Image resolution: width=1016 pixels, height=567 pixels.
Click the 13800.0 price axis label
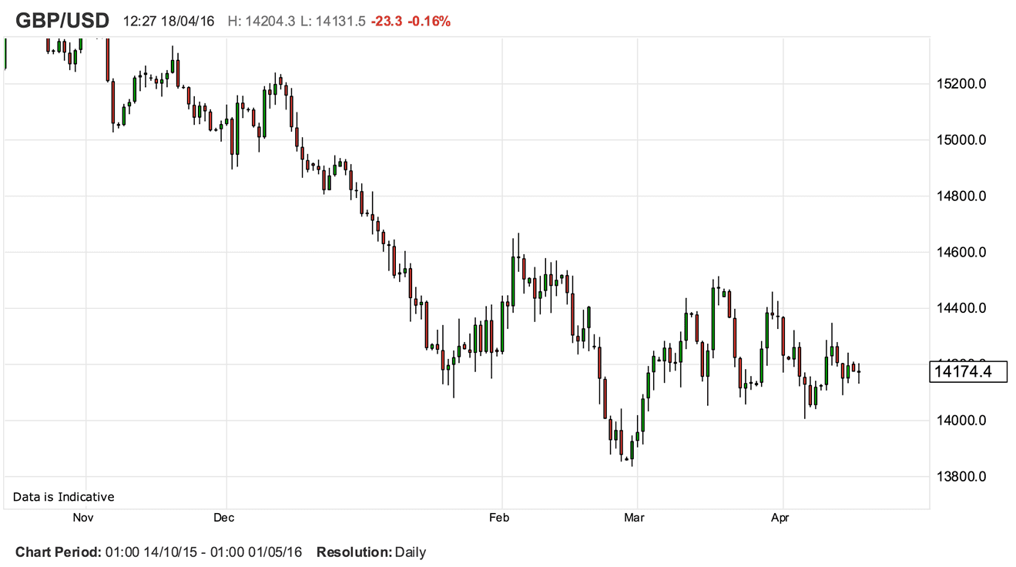click(x=961, y=477)
